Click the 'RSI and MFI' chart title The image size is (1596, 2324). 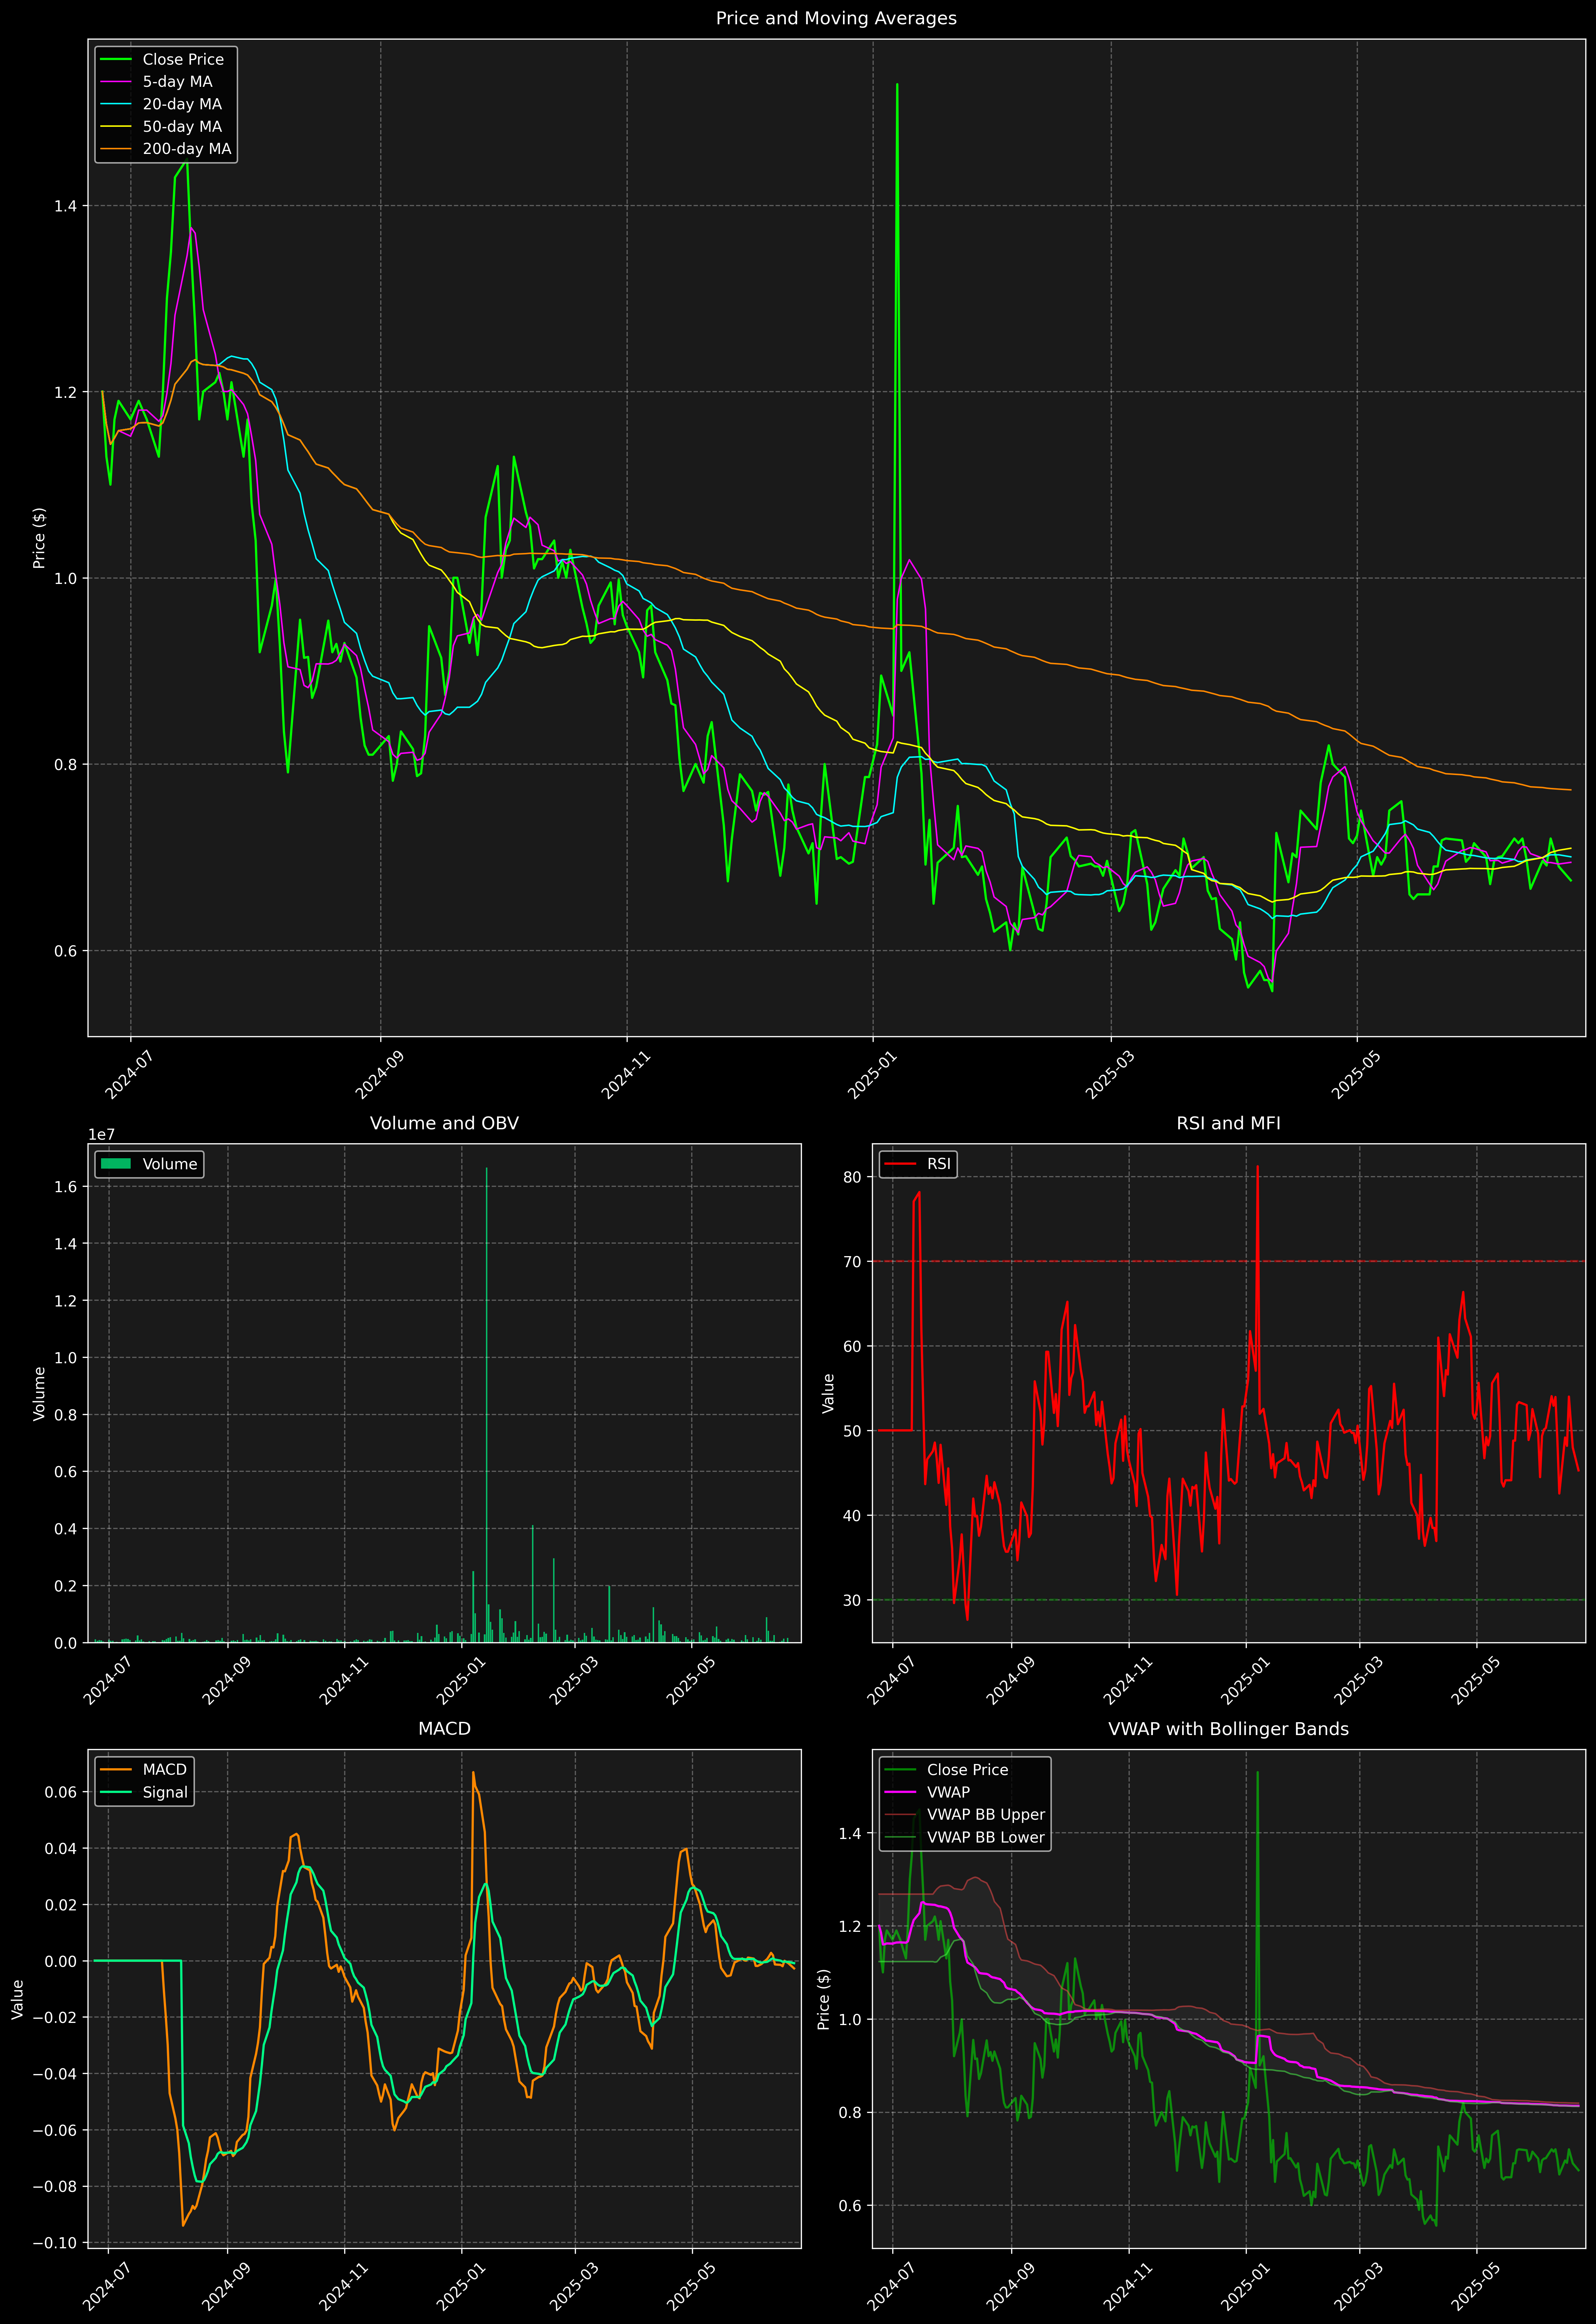pos(1228,1123)
